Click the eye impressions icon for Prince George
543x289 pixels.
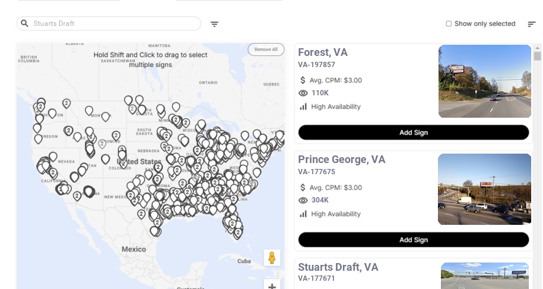[x=303, y=200]
